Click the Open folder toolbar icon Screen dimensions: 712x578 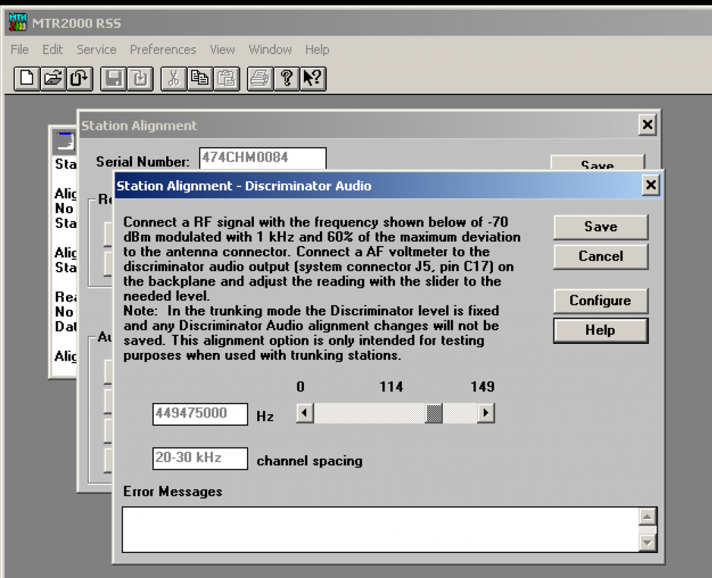[x=53, y=79]
